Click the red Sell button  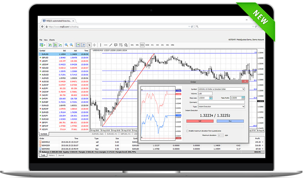point(200,121)
